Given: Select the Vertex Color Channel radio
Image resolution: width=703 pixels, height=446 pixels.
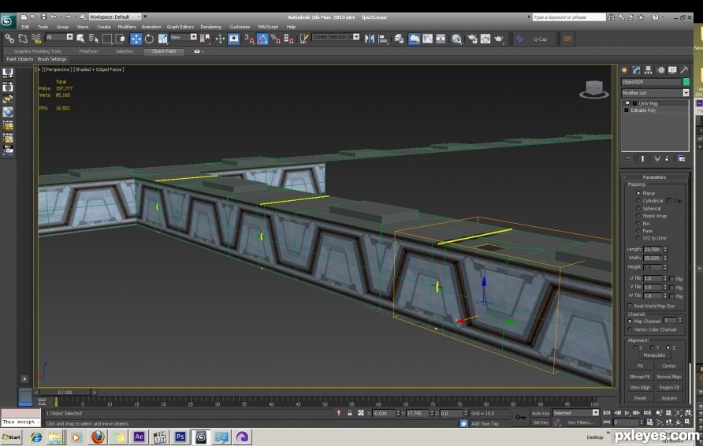Looking at the screenshot, I should 630,329.
